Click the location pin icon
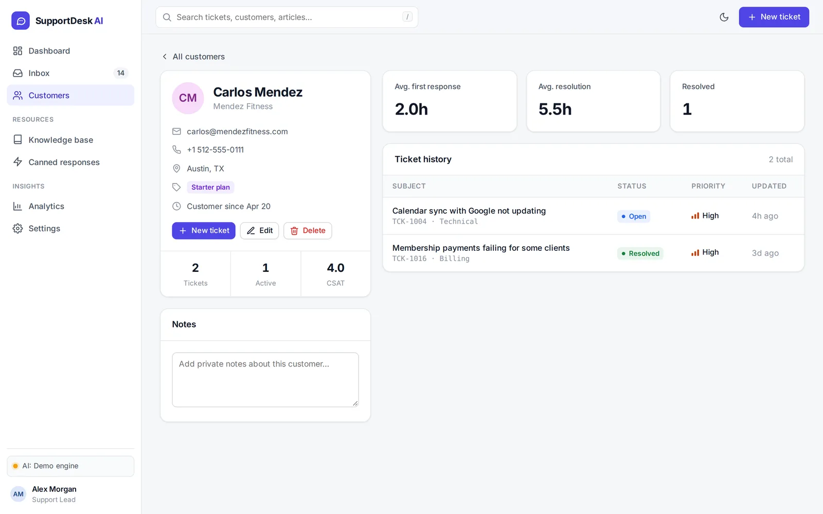 pos(176,169)
